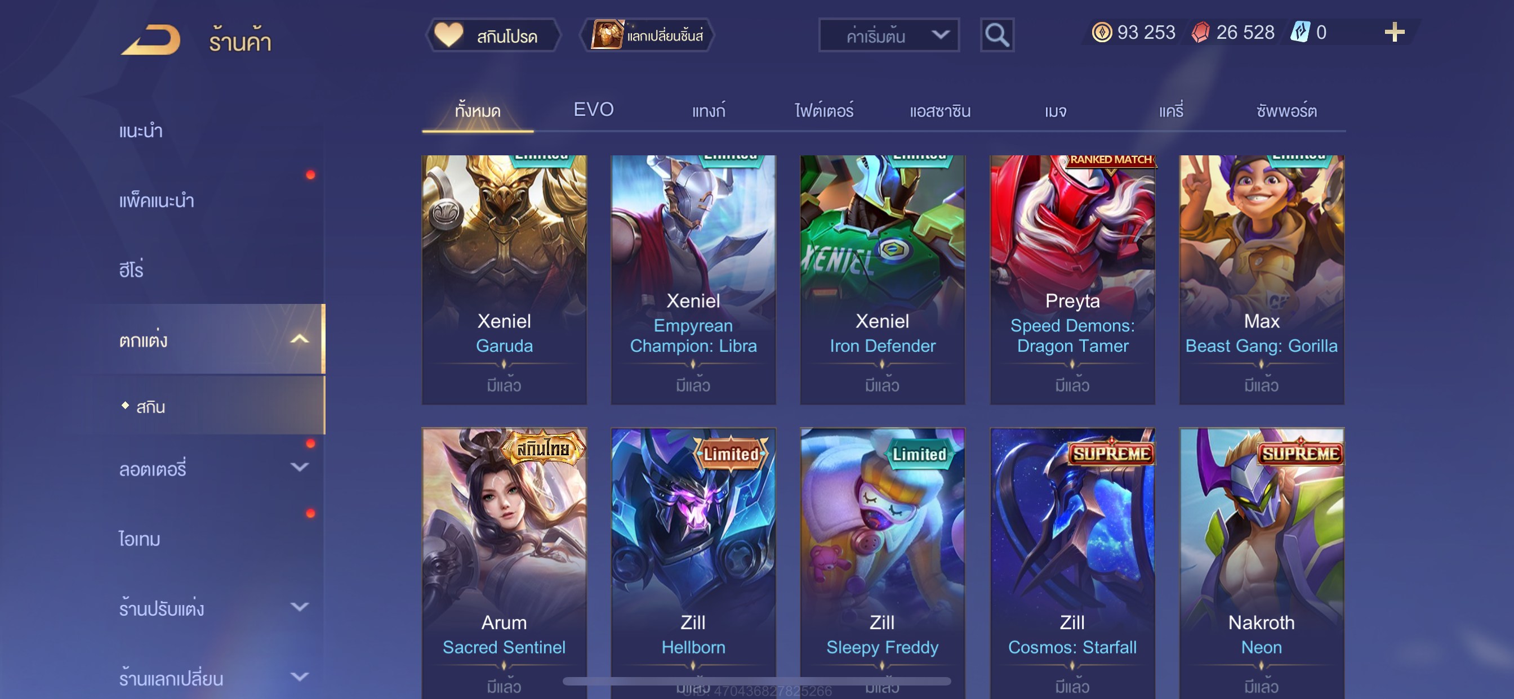The width and height of the screenshot is (1514, 699).
Task: Switch to the EVO tab
Action: (x=594, y=110)
